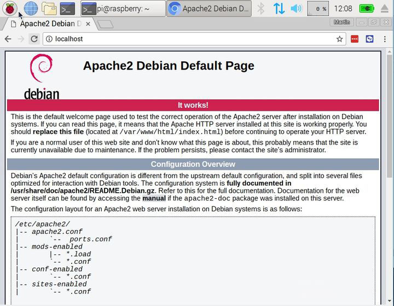This screenshot has height=306, width=394.
Task: Launch the globe web browser icon
Action: coord(31,8)
